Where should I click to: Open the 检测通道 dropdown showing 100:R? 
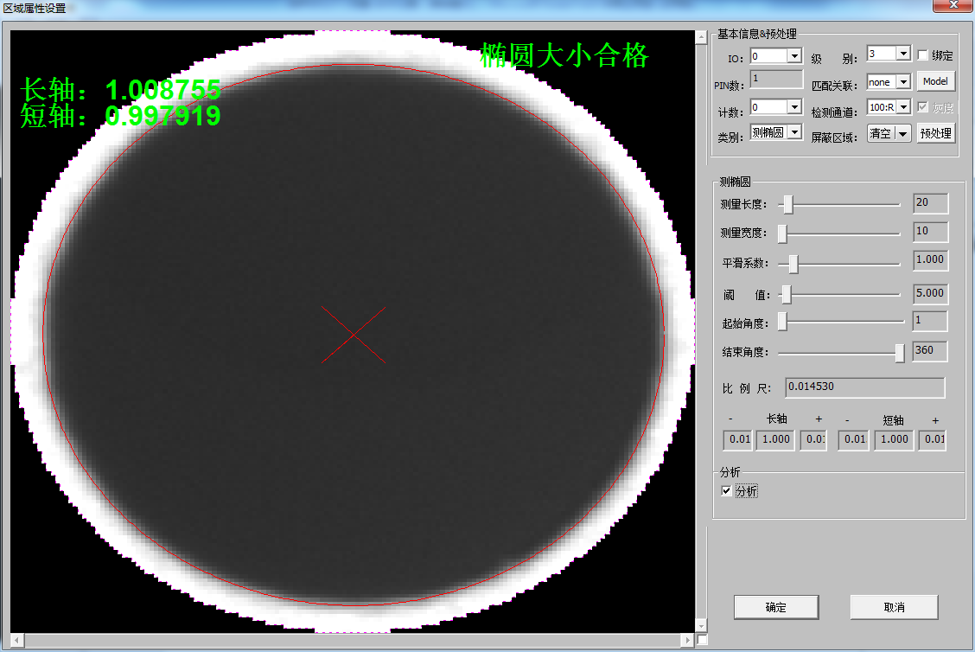tap(889, 107)
